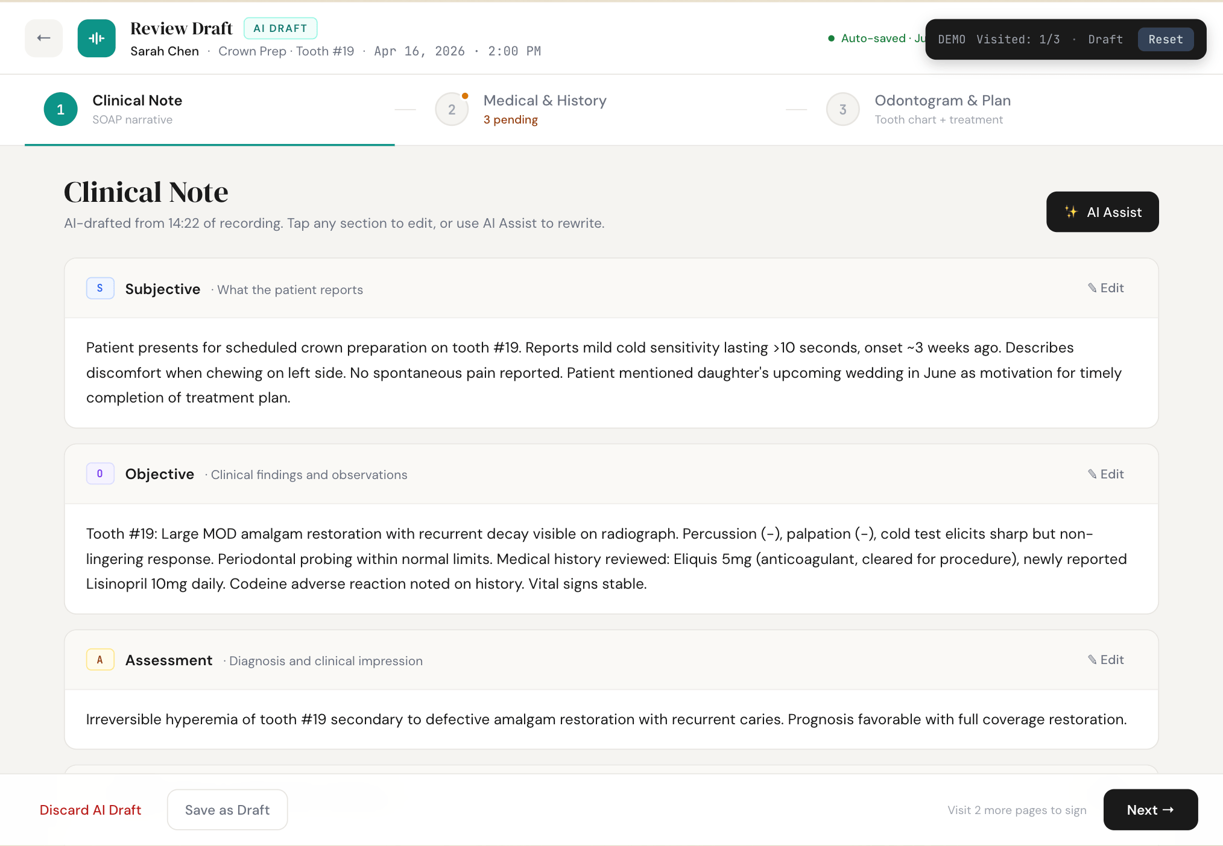Open AI Assist to rewrite the note
Viewport: 1223px width, 846px height.
point(1102,212)
